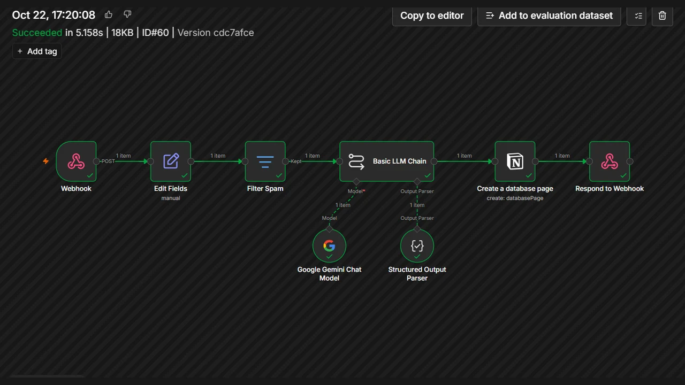
Task: Open the Structured Output Parser node
Action: 417,245
